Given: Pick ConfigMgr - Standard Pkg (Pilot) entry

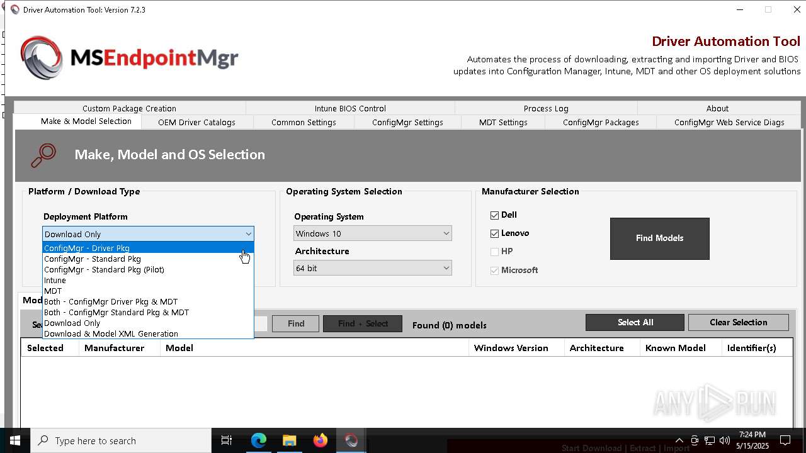Looking at the screenshot, I should pos(148,269).
